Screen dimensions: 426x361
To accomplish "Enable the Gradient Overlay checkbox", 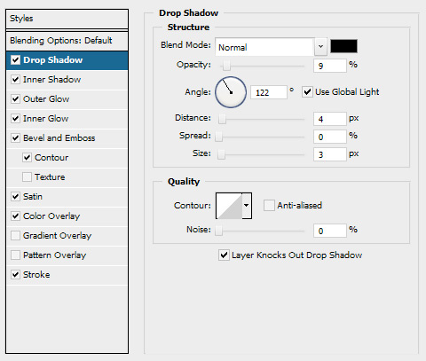I will point(15,236).
